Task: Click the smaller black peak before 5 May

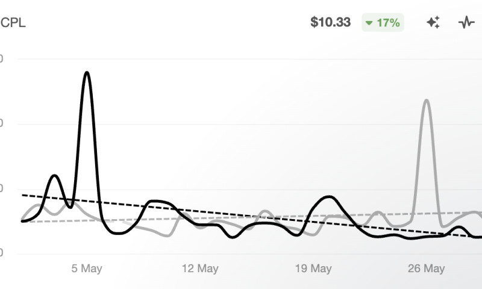Action: 54,176
